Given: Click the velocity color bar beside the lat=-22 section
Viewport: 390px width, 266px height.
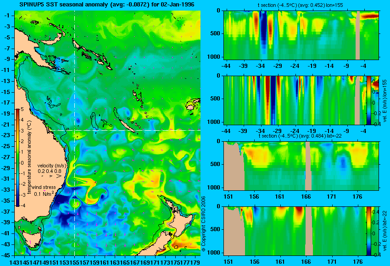Looking at the screenshot, I should point(368,231).
